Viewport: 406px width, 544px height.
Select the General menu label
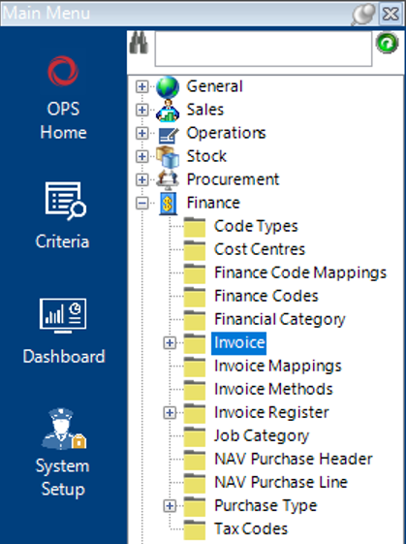214,86
